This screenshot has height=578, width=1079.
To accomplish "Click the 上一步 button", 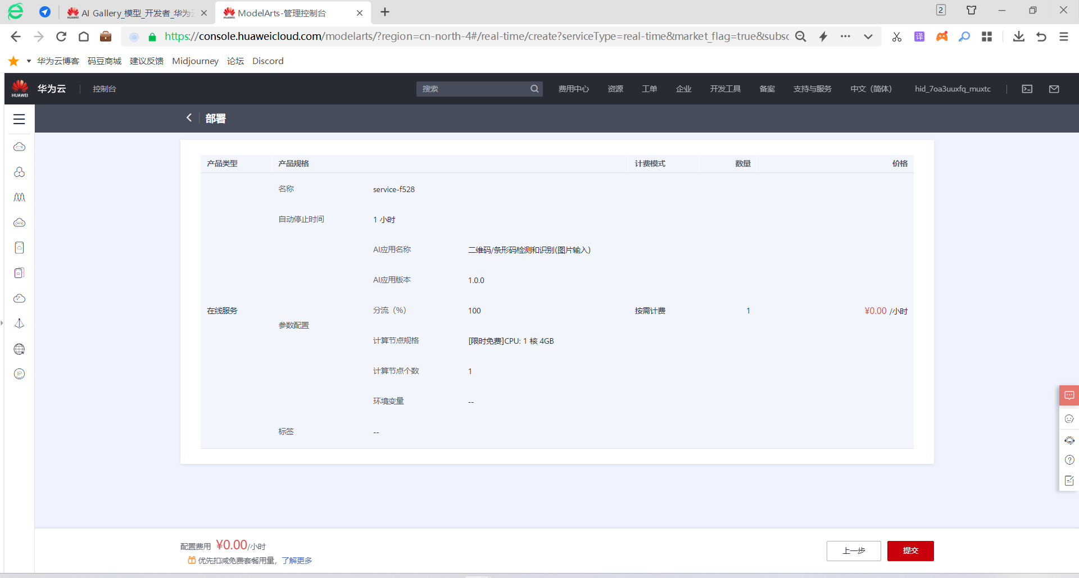I will pos(854,550).
